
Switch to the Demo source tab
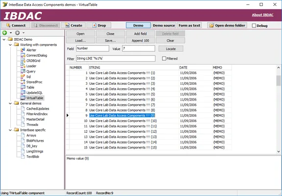164,25
